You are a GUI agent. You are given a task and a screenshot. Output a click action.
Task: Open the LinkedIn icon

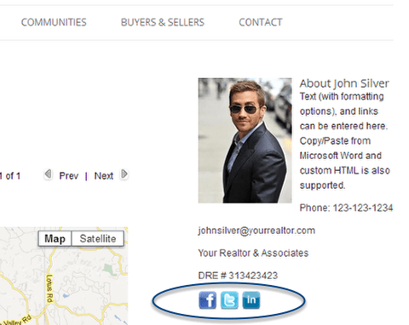(251, 300)
